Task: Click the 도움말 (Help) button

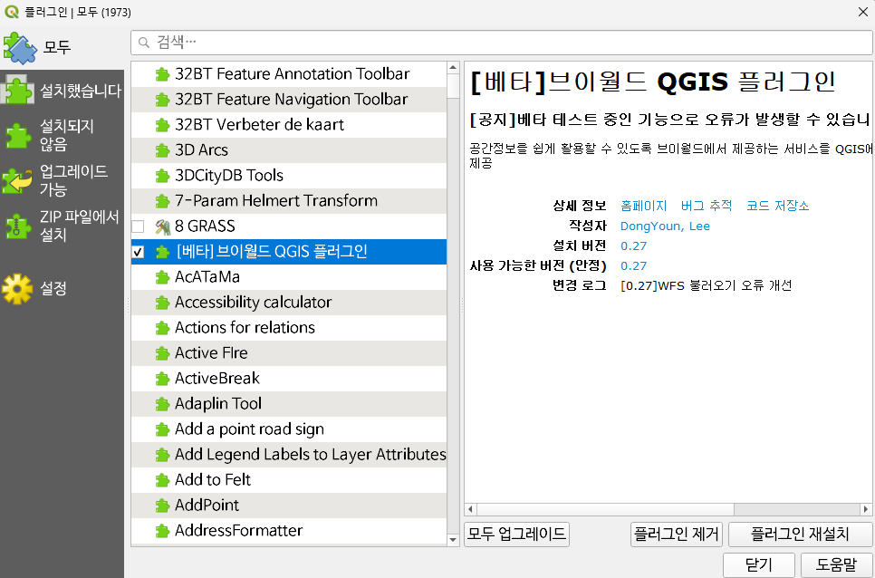Action: (836, 564)
